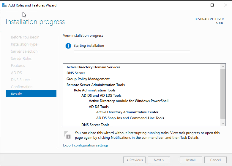
Task: Click scroll down arrow in feature list
Action: click(x=223, y=124)
